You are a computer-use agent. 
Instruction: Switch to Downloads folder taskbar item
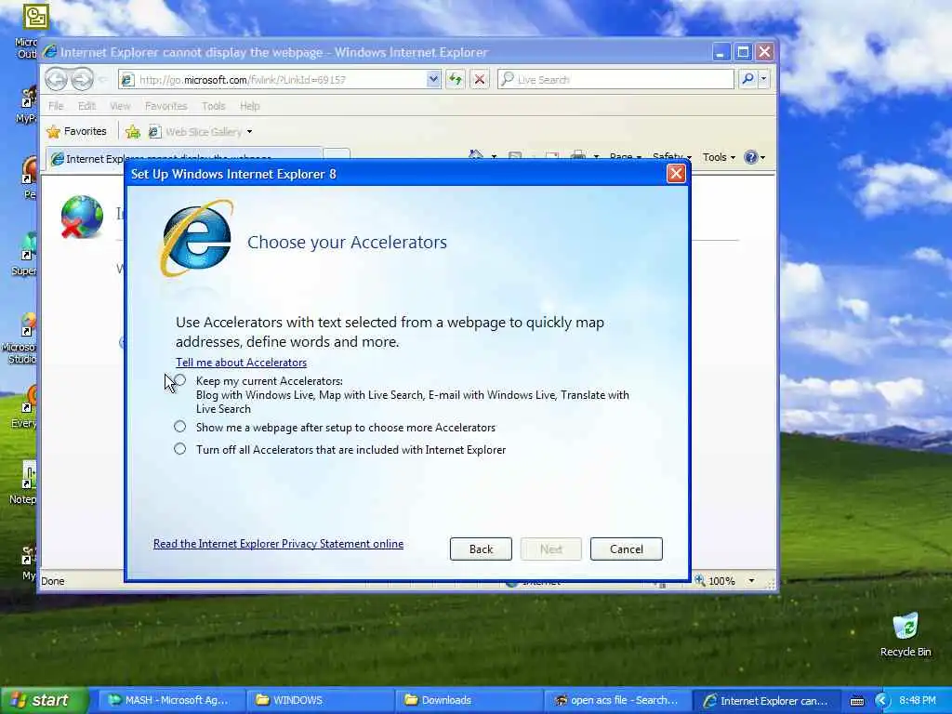click(x=469, y=701)
